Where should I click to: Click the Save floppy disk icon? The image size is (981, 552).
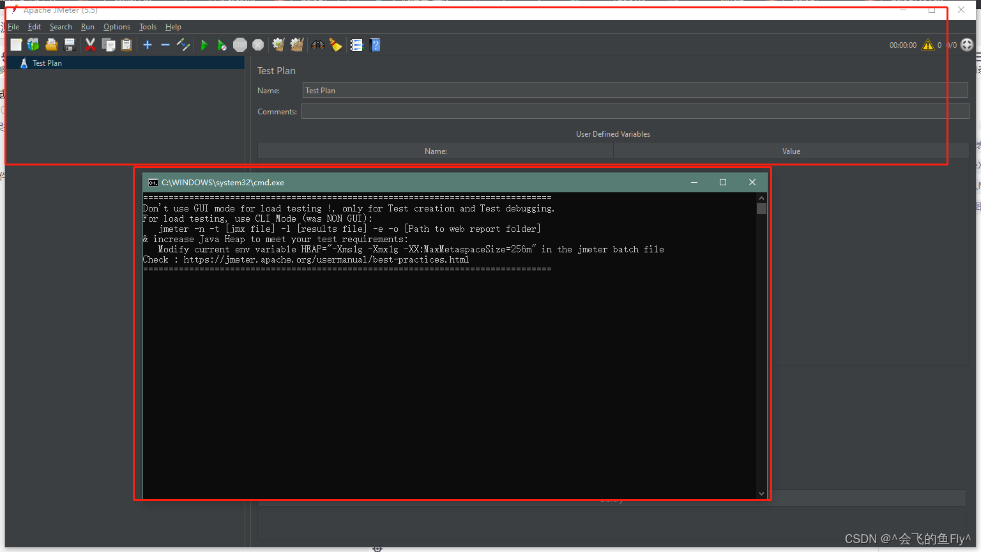tap(70, 45)
